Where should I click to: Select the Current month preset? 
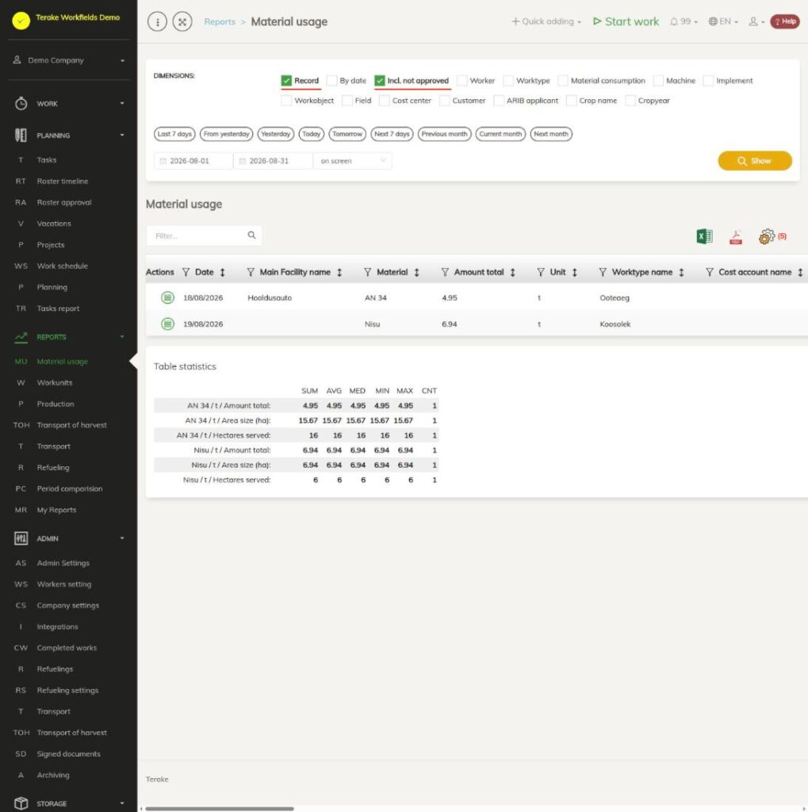[500, 134]
